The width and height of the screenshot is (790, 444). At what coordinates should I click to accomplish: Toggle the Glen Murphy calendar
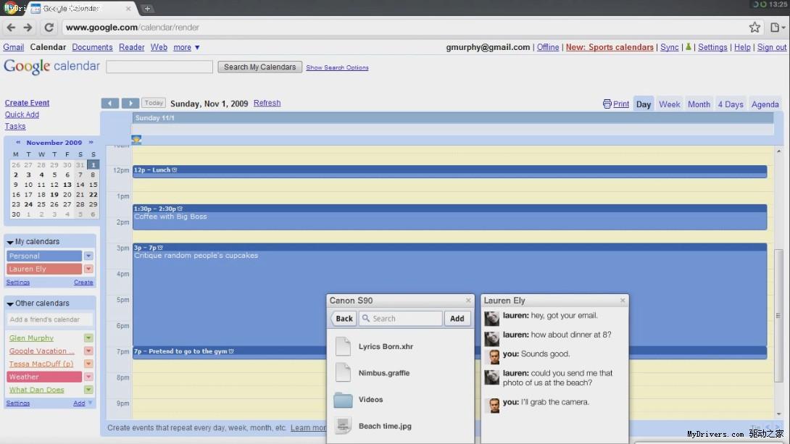coord(31,338)
